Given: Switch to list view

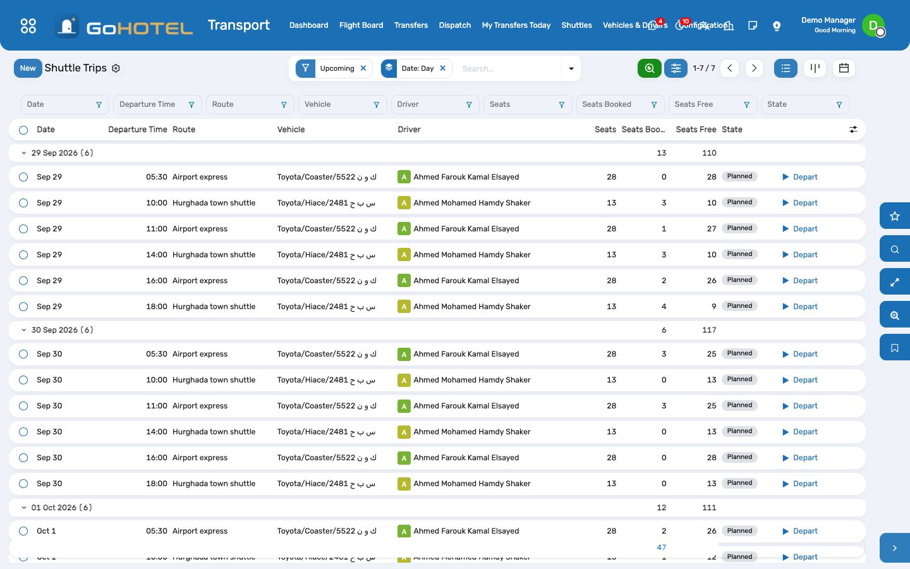Looking at the screenshot, I should (786, 68).
